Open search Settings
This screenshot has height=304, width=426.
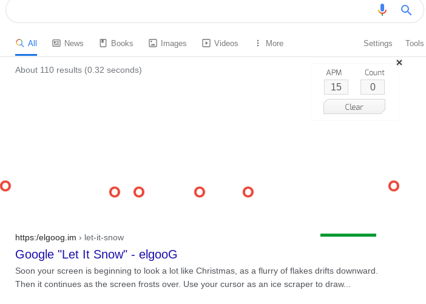coord(377,44)
